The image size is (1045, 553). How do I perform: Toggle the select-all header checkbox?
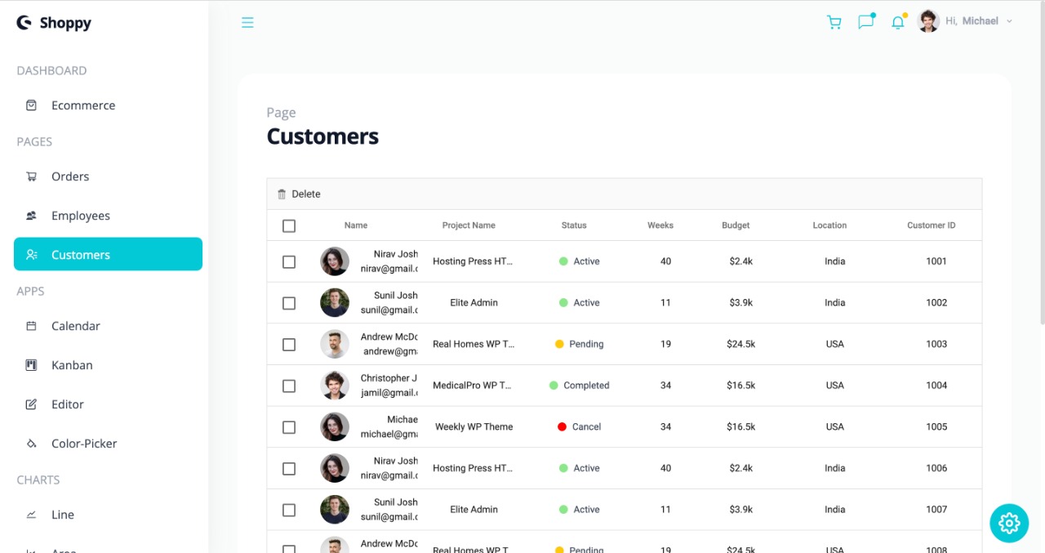coord(289,226)
